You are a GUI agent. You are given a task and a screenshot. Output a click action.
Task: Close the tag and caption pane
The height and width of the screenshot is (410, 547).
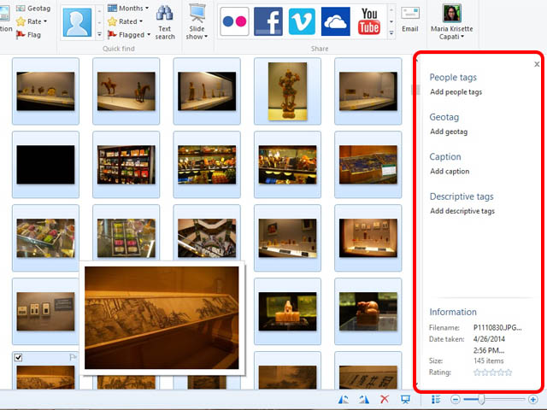point(537,64)
